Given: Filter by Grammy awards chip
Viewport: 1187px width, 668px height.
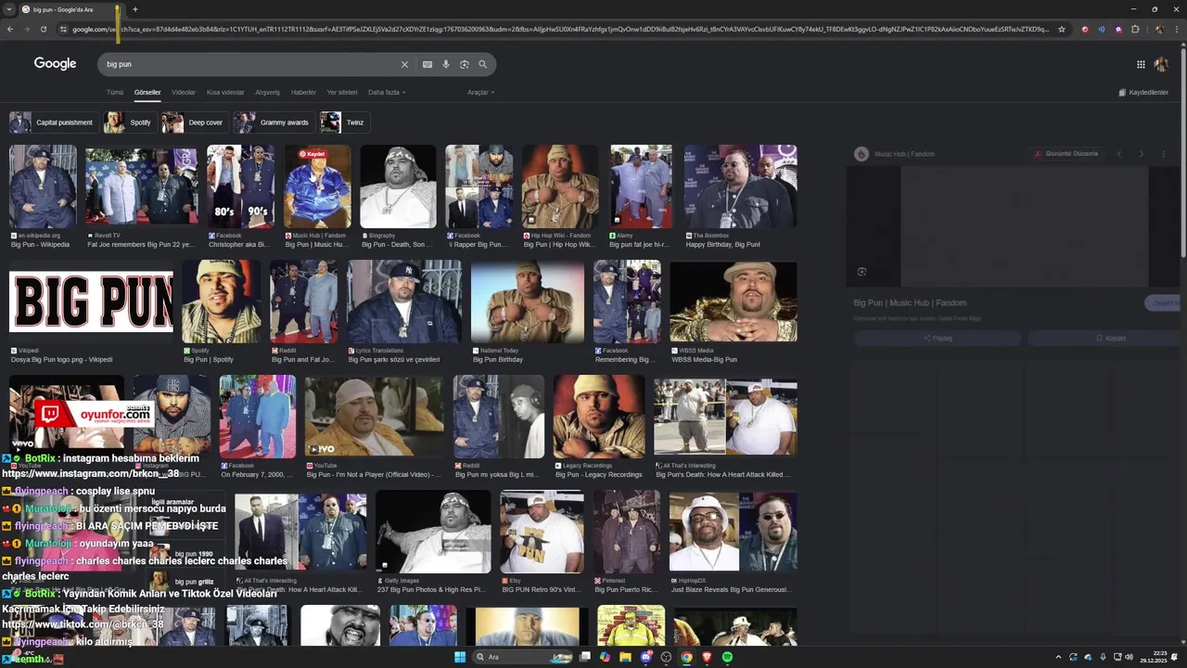Looking at the screenshot, I should pos(273,122).
